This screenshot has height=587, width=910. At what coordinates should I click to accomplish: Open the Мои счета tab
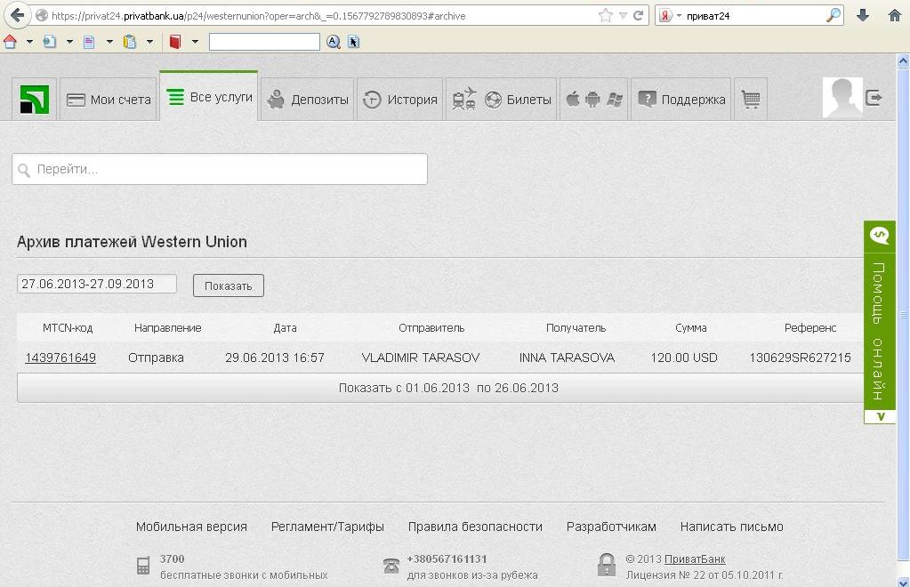click(109, 100)
